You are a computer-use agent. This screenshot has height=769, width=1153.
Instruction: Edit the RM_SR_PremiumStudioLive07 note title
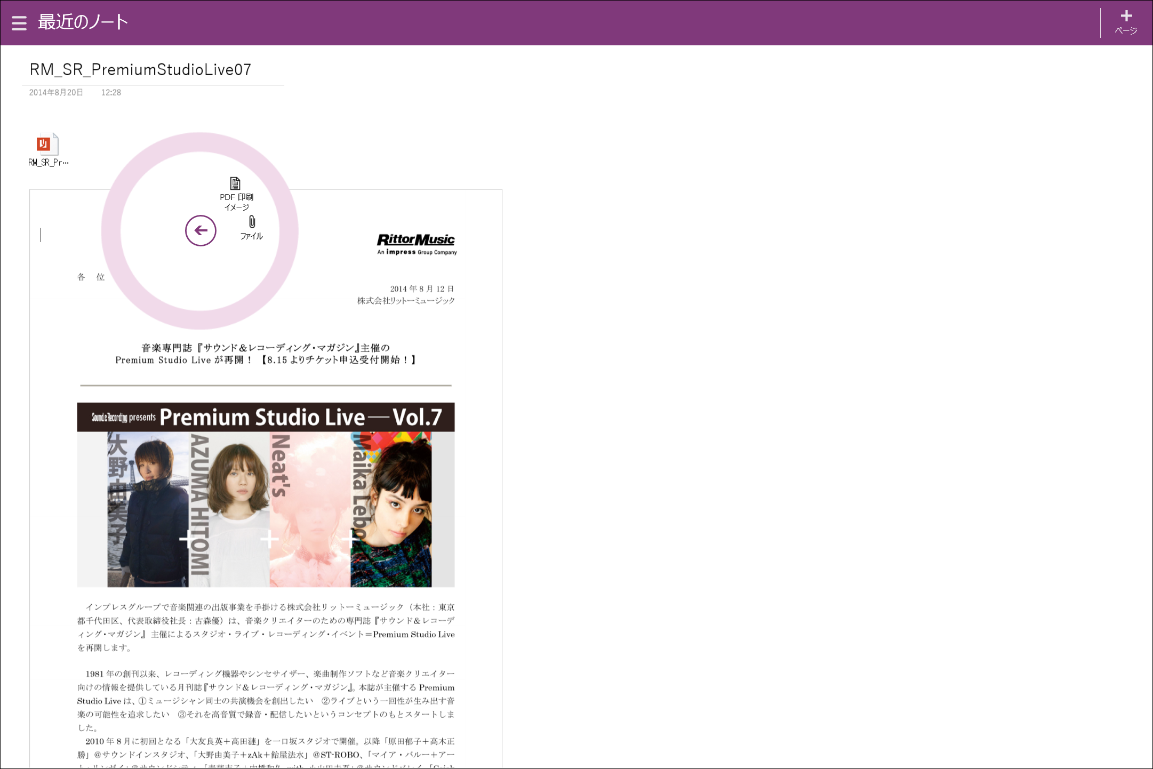[140, 70]
